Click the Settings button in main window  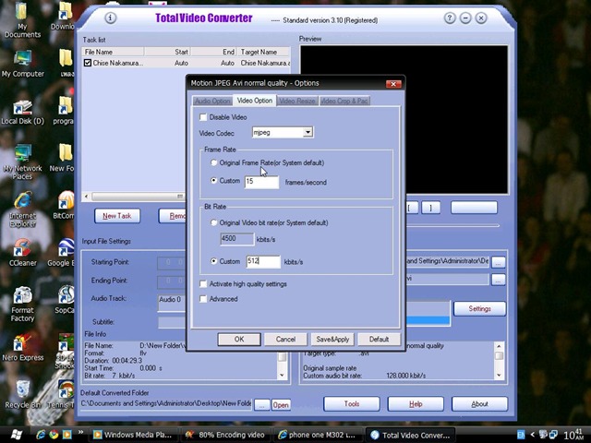(479, 308)
